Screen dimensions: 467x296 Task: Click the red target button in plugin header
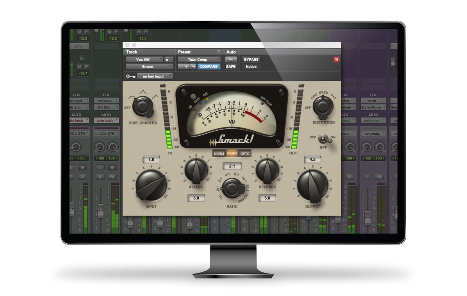point(336,60)
